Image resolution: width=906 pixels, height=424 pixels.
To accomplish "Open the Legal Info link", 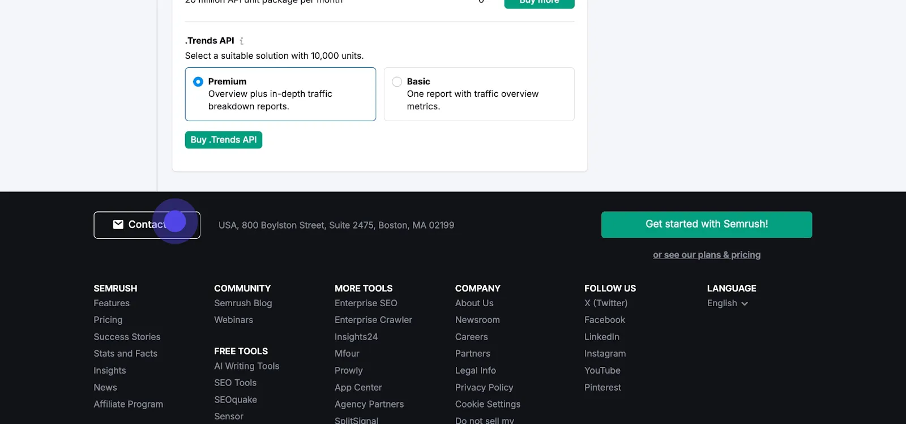I will coord(476,370).
